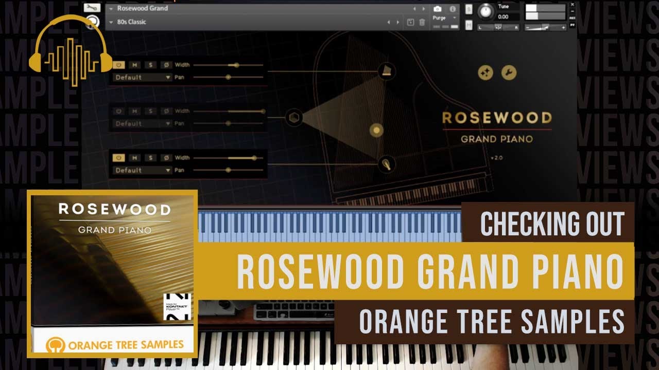Mute the second mic channel

pos(134,111)
